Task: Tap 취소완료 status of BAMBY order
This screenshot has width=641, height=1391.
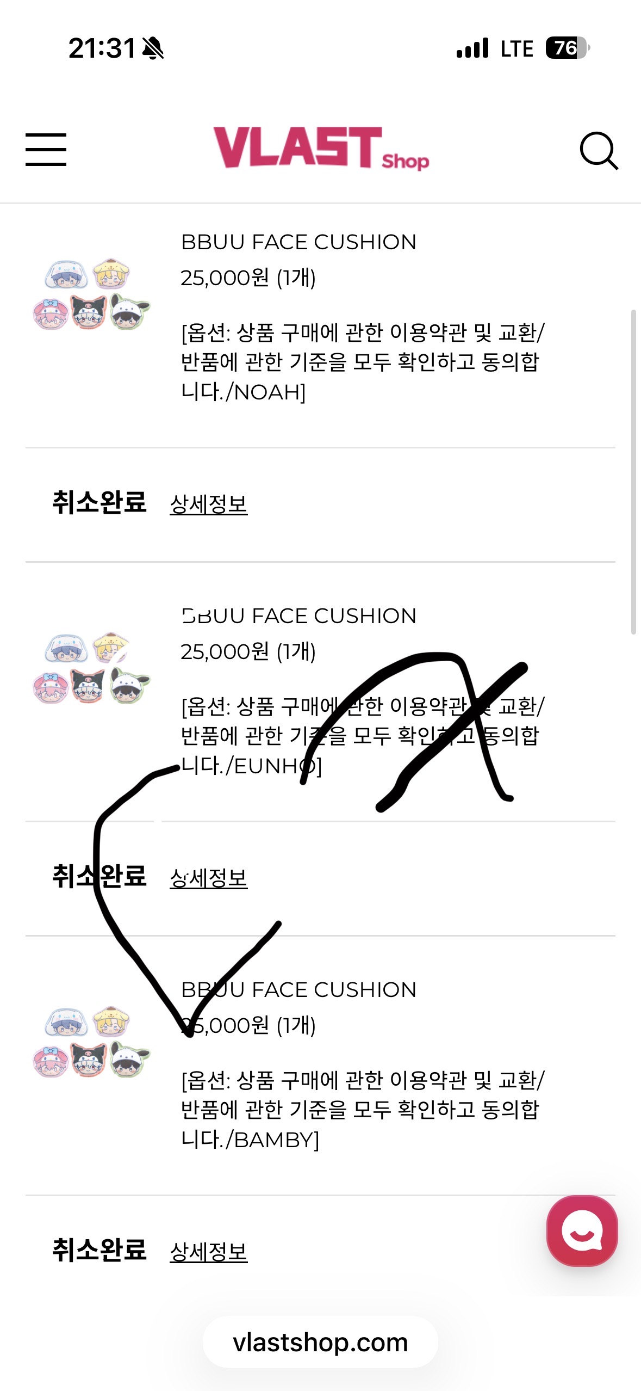Action: click(99, 1250)
